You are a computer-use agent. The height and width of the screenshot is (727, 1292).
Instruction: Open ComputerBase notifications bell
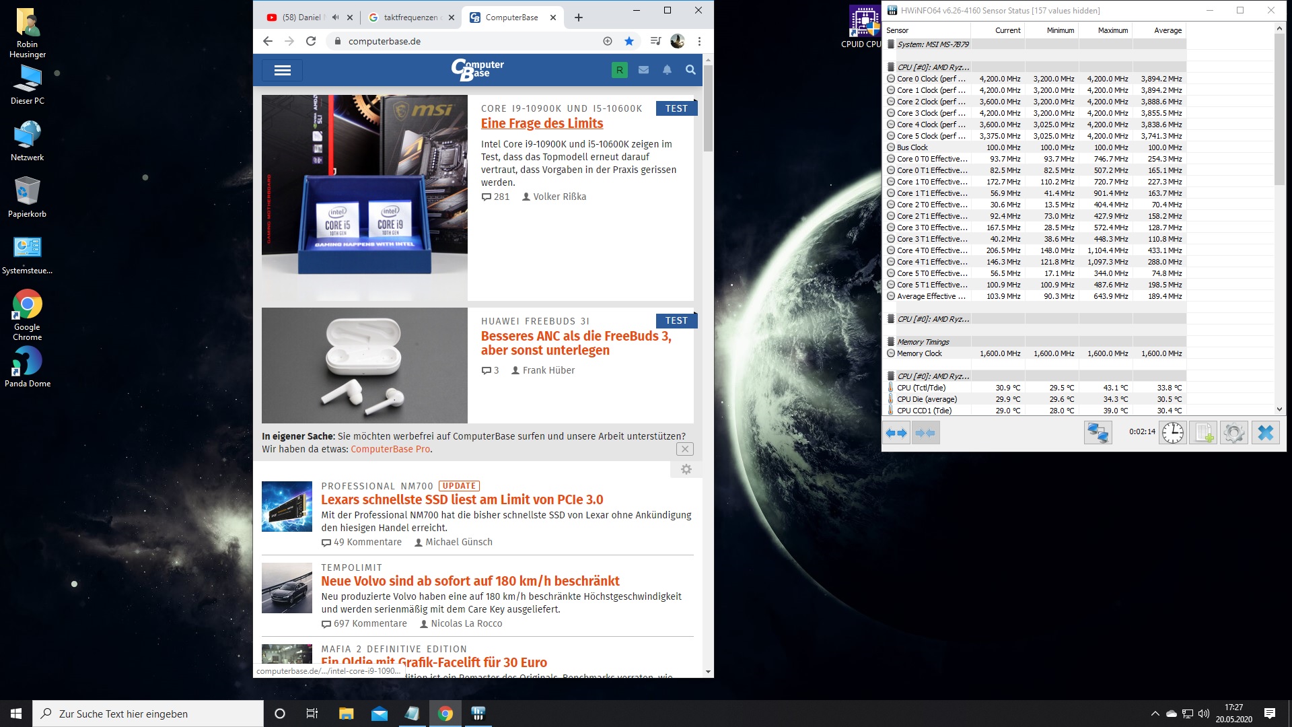[667, 70]
